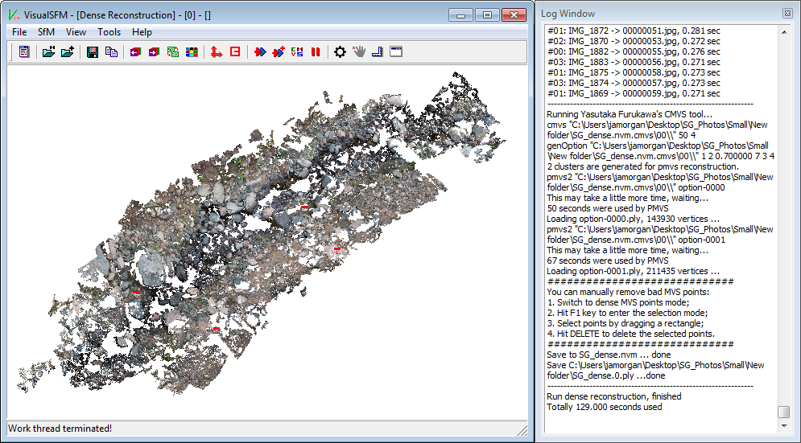
Task: Go to next photo with right arrow icon
Action: [x=153, y=51]
